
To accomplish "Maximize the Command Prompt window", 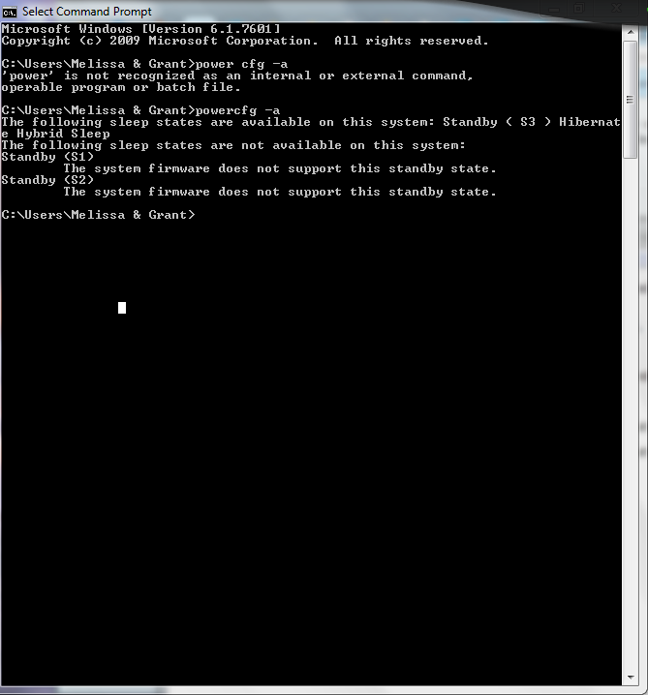I will [579, 9].
